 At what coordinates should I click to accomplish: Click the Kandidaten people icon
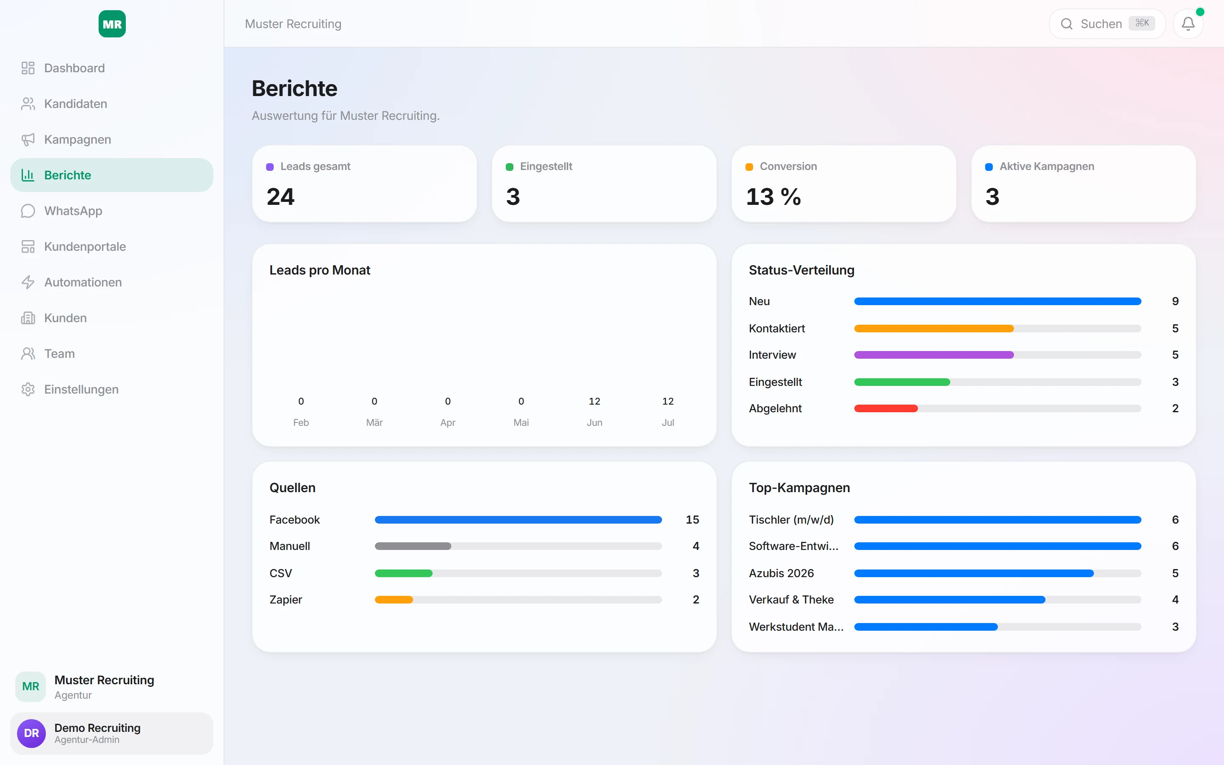pos(28,104)
